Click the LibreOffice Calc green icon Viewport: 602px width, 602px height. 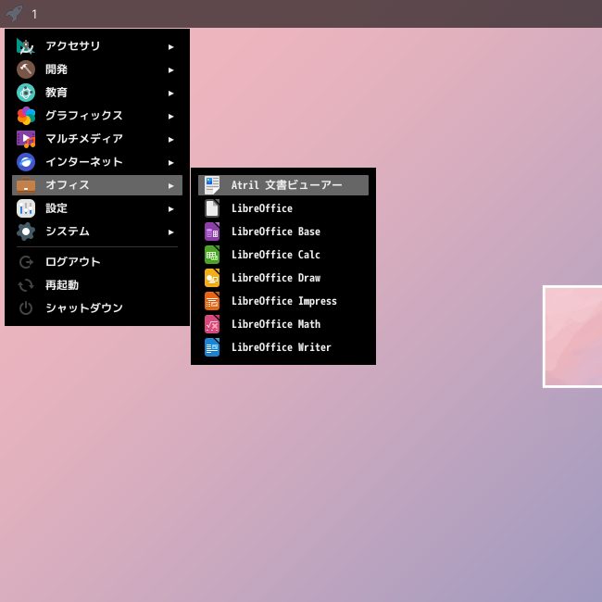[212, 255]
